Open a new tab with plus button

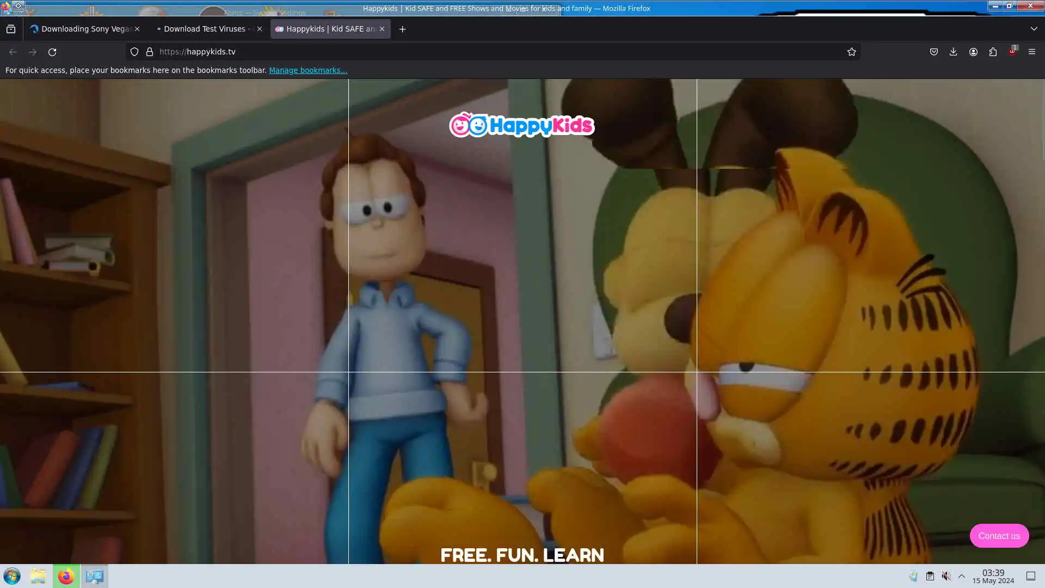(x=402, y=29)
